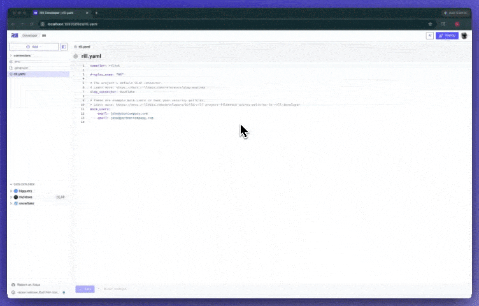
Task: Click the browser side panel icon
Action: [x=443, y=24]
